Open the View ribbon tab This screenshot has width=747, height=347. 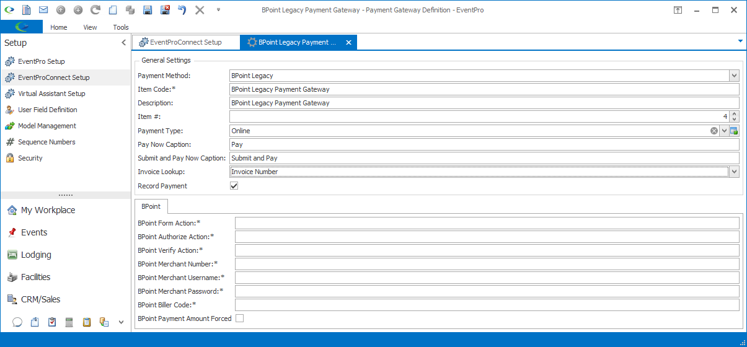pyautogui.click(x=91, y=27)
